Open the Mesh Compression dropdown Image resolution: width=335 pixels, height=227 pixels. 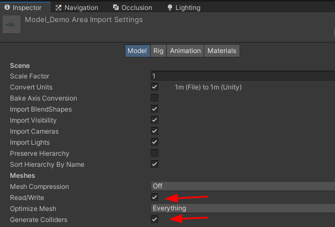243,186
